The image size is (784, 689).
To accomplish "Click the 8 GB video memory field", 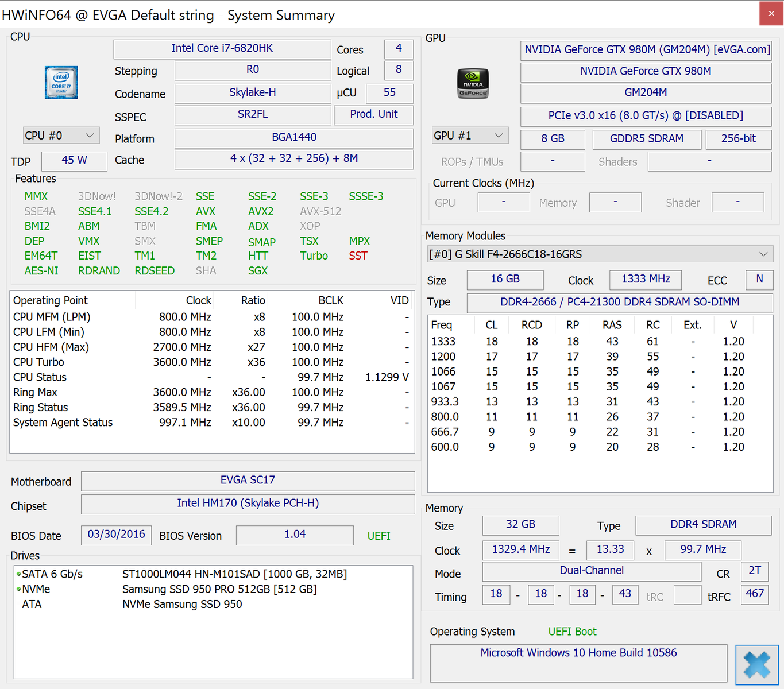I will point(553,140).
